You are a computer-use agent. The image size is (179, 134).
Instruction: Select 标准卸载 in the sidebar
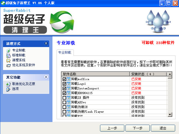pyautogui.click(x=19, y=55)
